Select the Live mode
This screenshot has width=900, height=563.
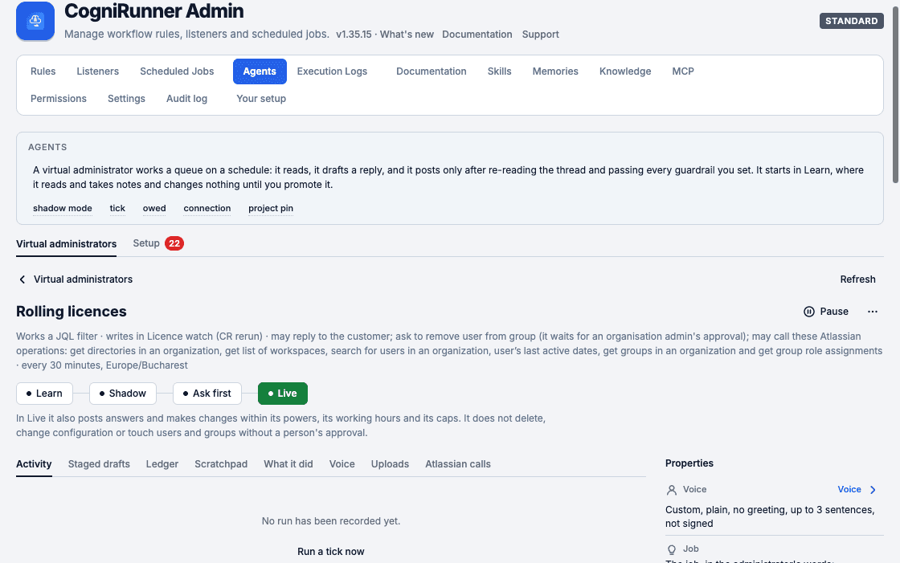282,394
